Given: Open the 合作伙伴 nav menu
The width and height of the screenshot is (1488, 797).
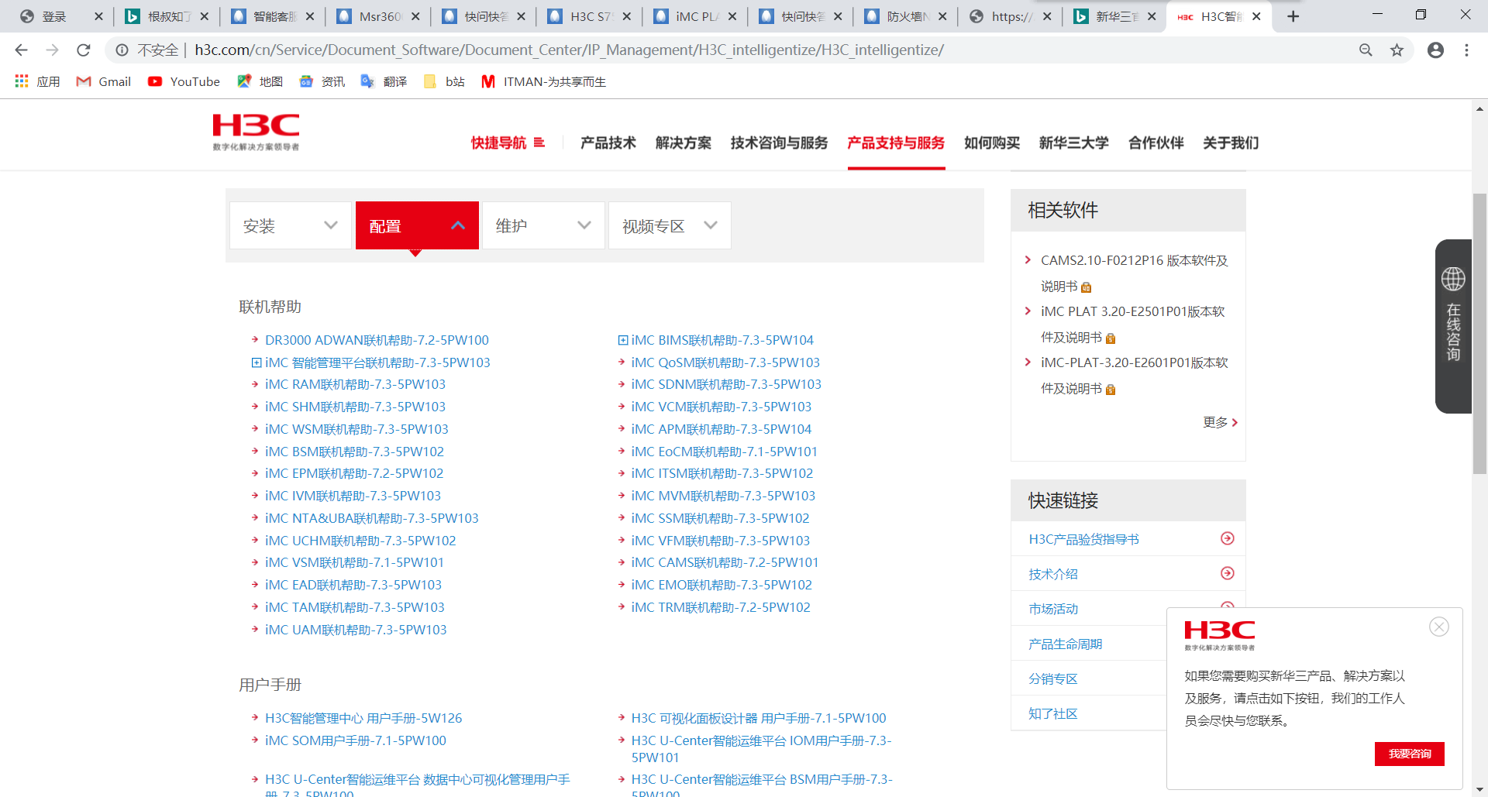Looking at the screenshot, I should (1156, 143).
